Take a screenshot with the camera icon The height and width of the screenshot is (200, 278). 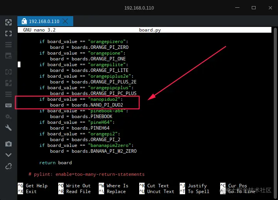pyautogui.click(x=8, y=144)
